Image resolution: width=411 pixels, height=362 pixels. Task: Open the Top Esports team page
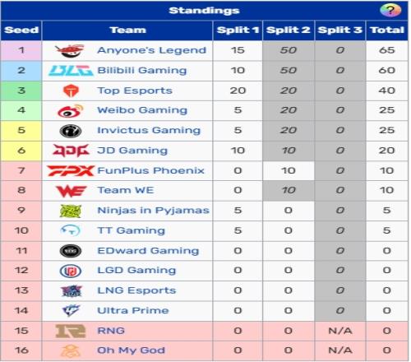pyautogui.click(x=135, y=90)
